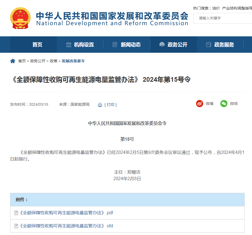Click the OFD attachment file icon

(16, 226)
